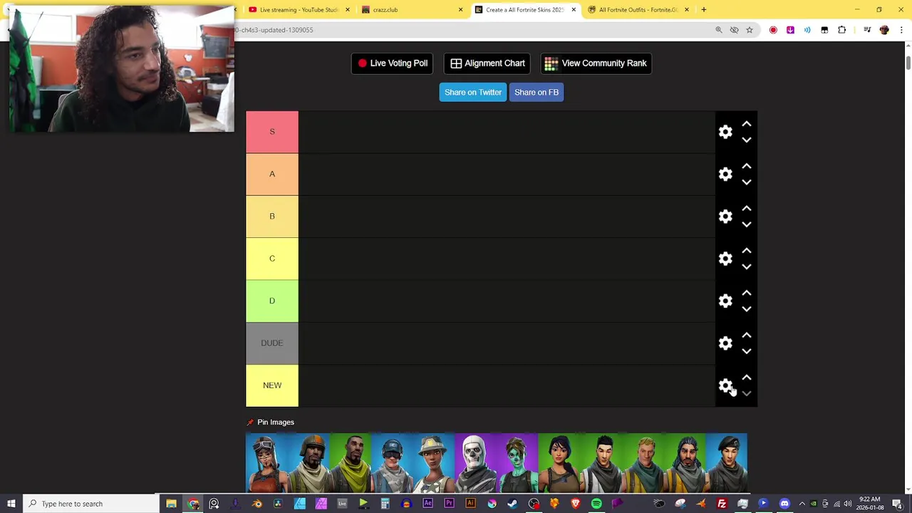Move the NEW tier row up
This screenshot has width=912, height=513.
tap(746, 378)
